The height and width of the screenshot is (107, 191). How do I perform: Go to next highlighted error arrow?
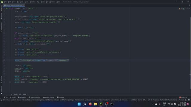(x=190, y=9)
